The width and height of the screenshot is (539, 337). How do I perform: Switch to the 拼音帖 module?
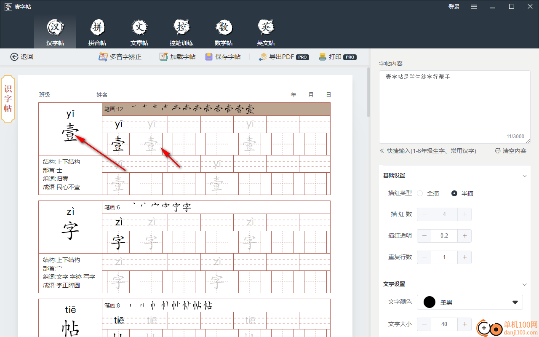(97, 32)
